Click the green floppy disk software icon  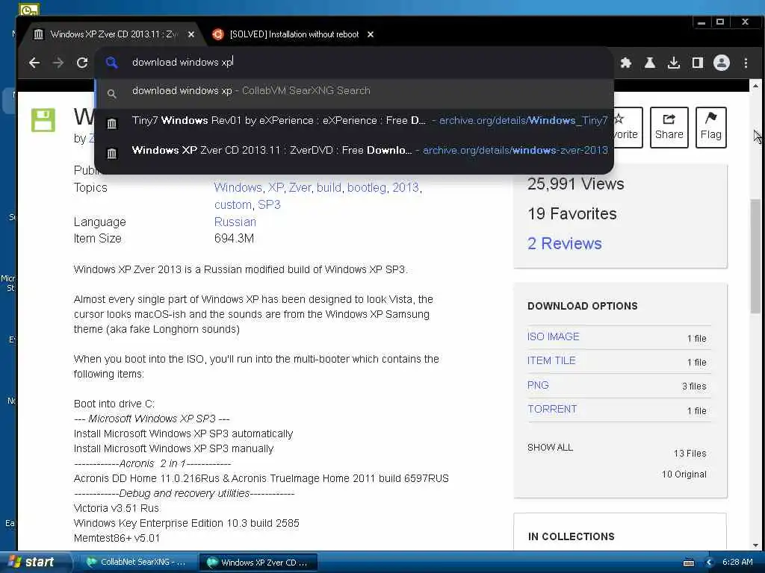[x=43, y=120]
